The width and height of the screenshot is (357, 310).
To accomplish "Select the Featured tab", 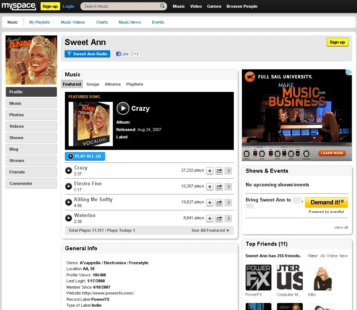I will pos(72,84).
